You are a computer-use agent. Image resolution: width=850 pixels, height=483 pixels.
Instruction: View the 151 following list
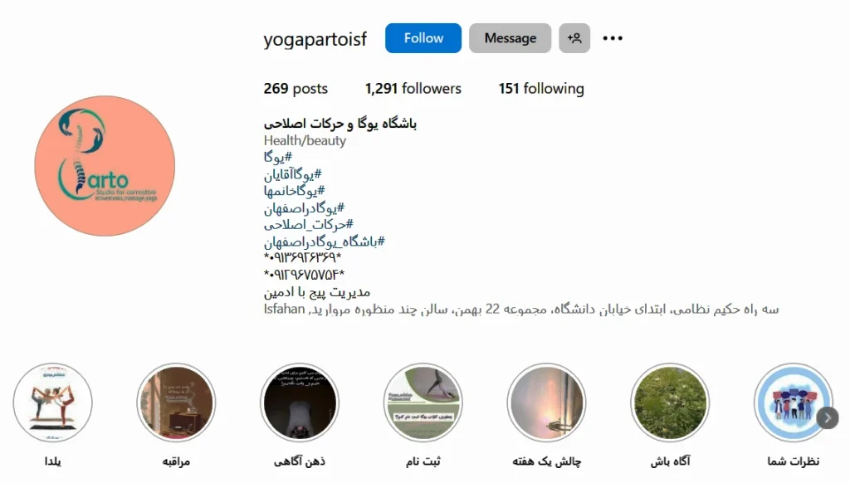point(541,88)
